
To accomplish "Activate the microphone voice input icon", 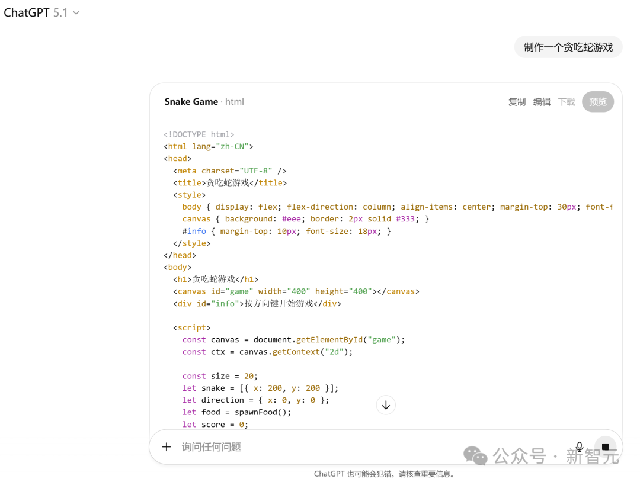I will point(580,447).
